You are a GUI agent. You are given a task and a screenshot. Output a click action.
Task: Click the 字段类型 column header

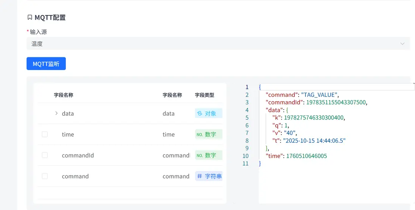click(204, 95)
